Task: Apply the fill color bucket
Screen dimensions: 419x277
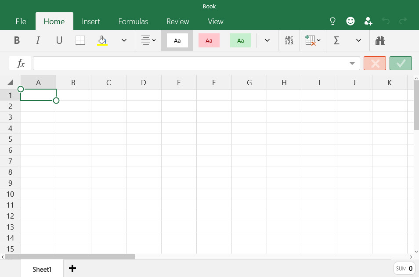Action: [x=102, y=40]
